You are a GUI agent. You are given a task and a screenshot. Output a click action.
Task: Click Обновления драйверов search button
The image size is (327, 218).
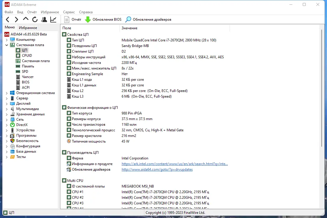click(148, 20)
